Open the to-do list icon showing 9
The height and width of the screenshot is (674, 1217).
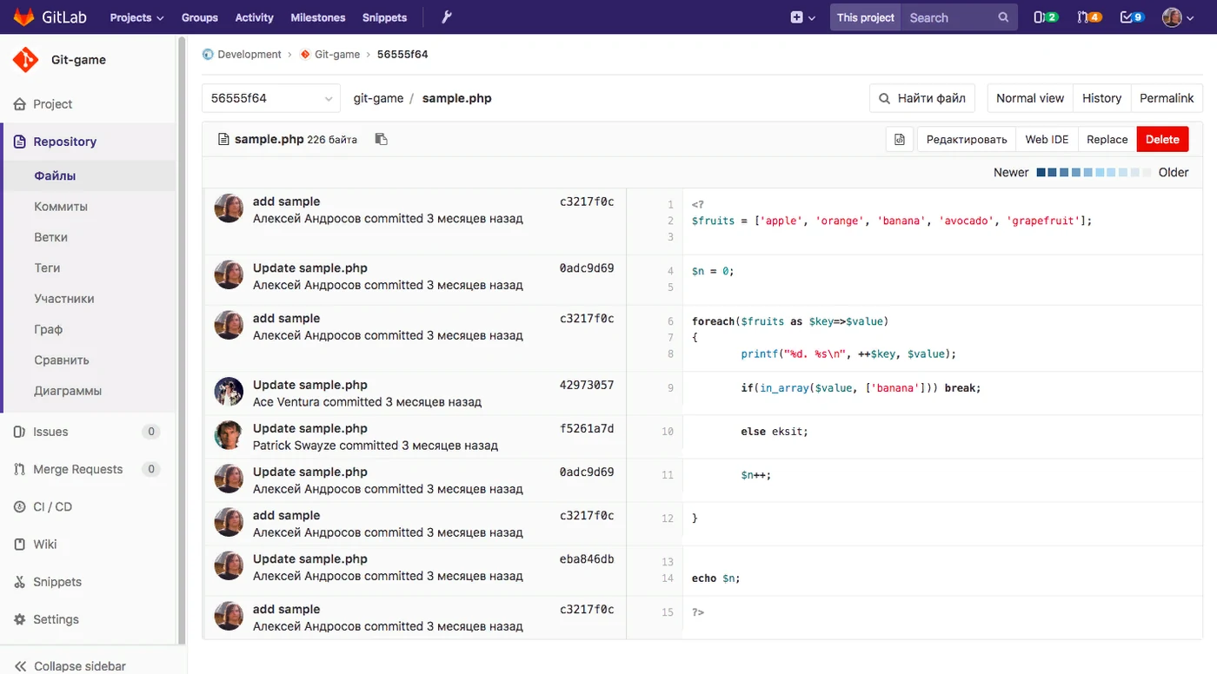[1132, 17]
